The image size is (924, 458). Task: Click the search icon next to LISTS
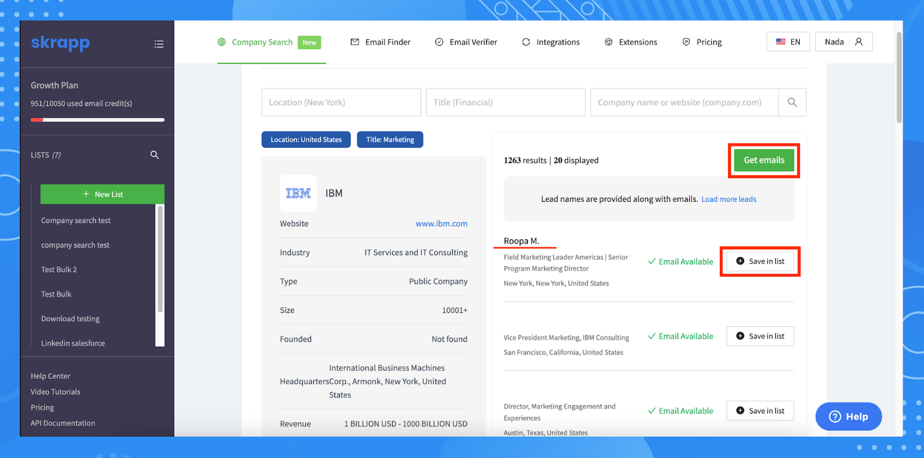(154, 154)
